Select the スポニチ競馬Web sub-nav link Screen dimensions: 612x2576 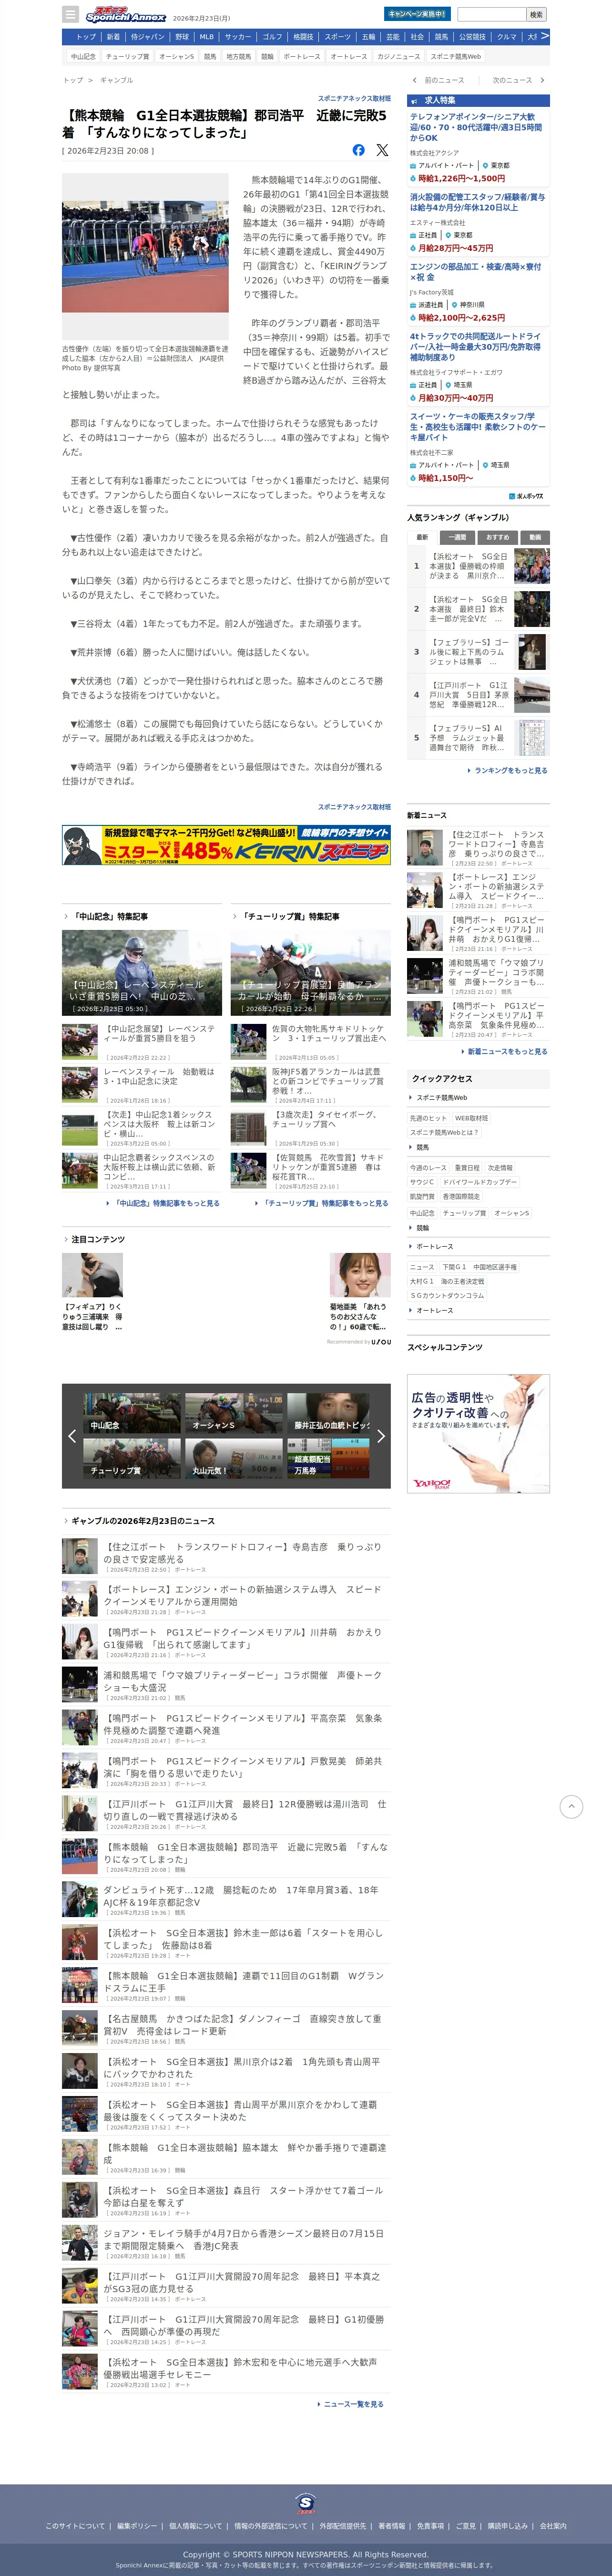tap(455, 57)
